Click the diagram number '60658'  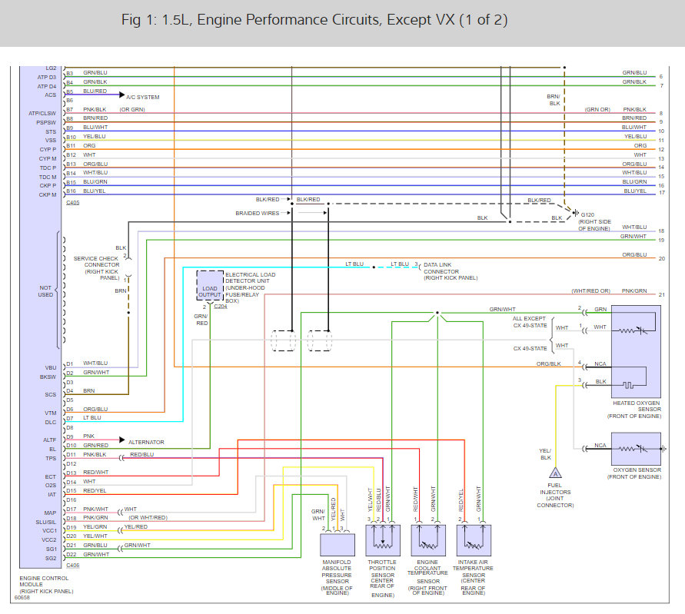[22, 598]
